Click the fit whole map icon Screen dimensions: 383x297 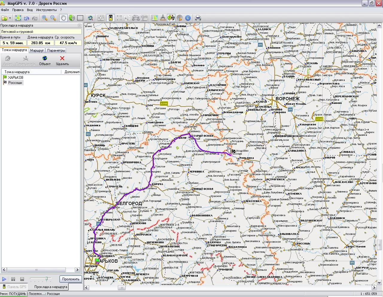coord(18,18)
